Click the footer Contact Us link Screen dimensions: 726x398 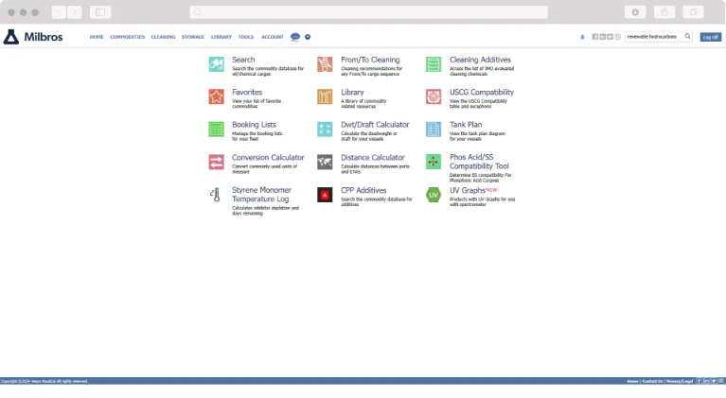652,381
